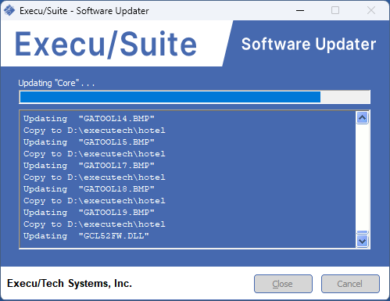The height and width of the screenshot is (301, 390).
Task: Select the "GATOOL19.BMP" log line
Action: [89, 213]
